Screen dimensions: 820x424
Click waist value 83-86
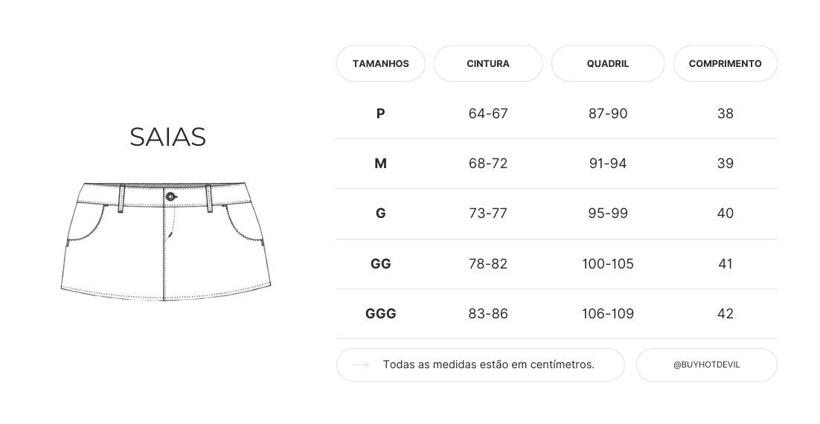[x=488, y=314]
